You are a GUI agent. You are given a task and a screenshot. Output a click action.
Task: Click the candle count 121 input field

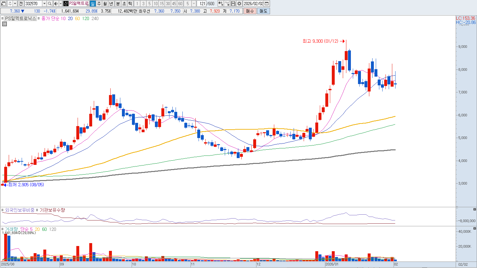coord(202,4)
